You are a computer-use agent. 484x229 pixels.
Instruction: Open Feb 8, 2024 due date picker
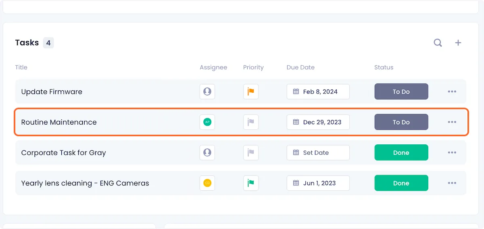pos(318,92)
